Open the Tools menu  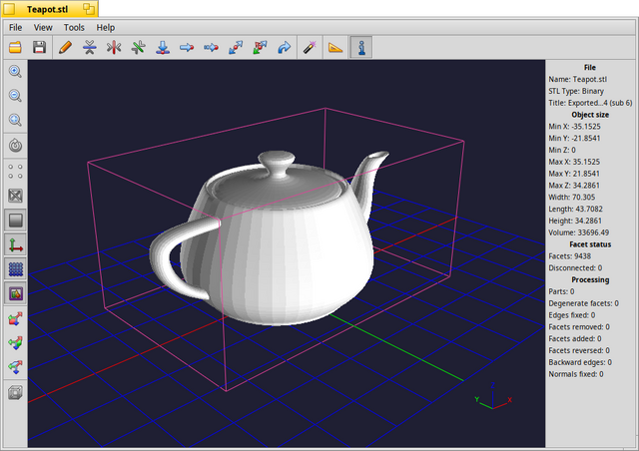point(74,27)
